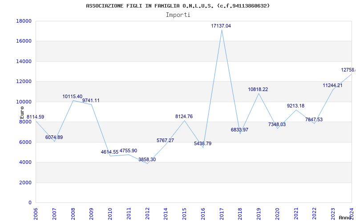Select the 8124.76 data label
Image resolution: width=356 pixels, height=222 pixels.
click(x=184, y=116)
